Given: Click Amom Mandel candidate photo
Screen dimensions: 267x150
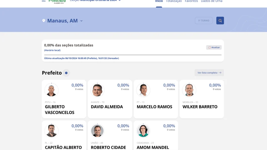Looking at the screenshot, I should (143, 131).
